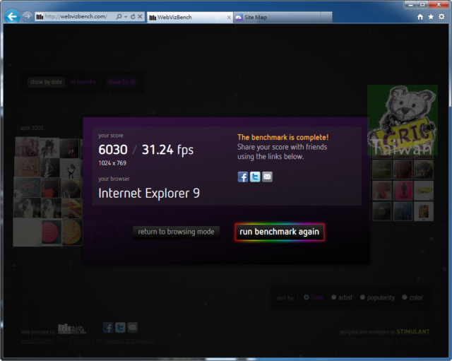Click the search magnifier in address bar
This screenshot has width=452, height=361.
(x=119, y=17)
